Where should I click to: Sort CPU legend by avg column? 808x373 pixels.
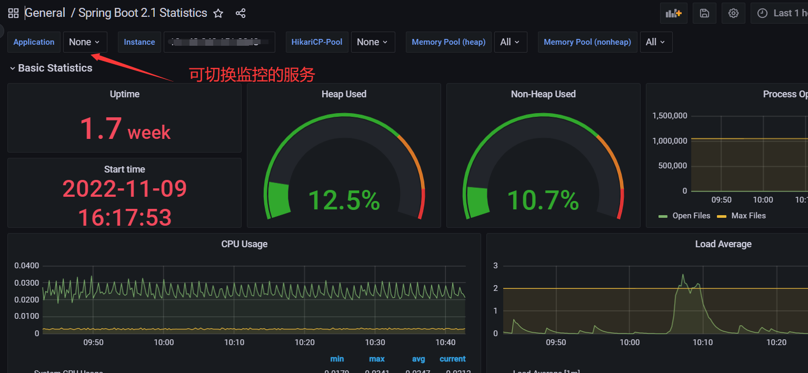tap(418, 359)
